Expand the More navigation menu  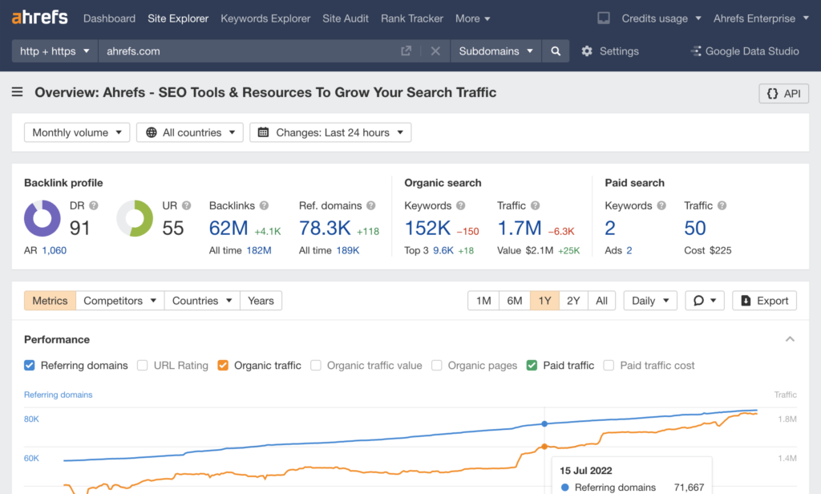click(473, 18)
